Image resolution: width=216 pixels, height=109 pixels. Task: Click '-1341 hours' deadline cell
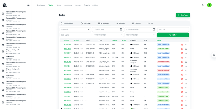click(x=135, y=105)
